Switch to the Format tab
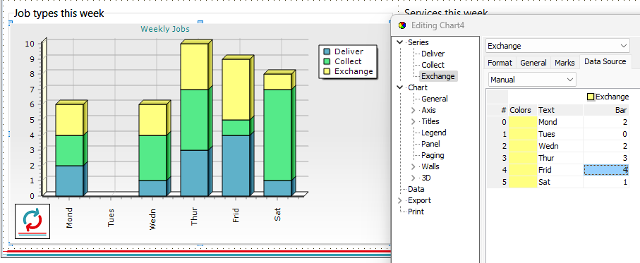The image size is (640, 263). (x=500, y=63)
